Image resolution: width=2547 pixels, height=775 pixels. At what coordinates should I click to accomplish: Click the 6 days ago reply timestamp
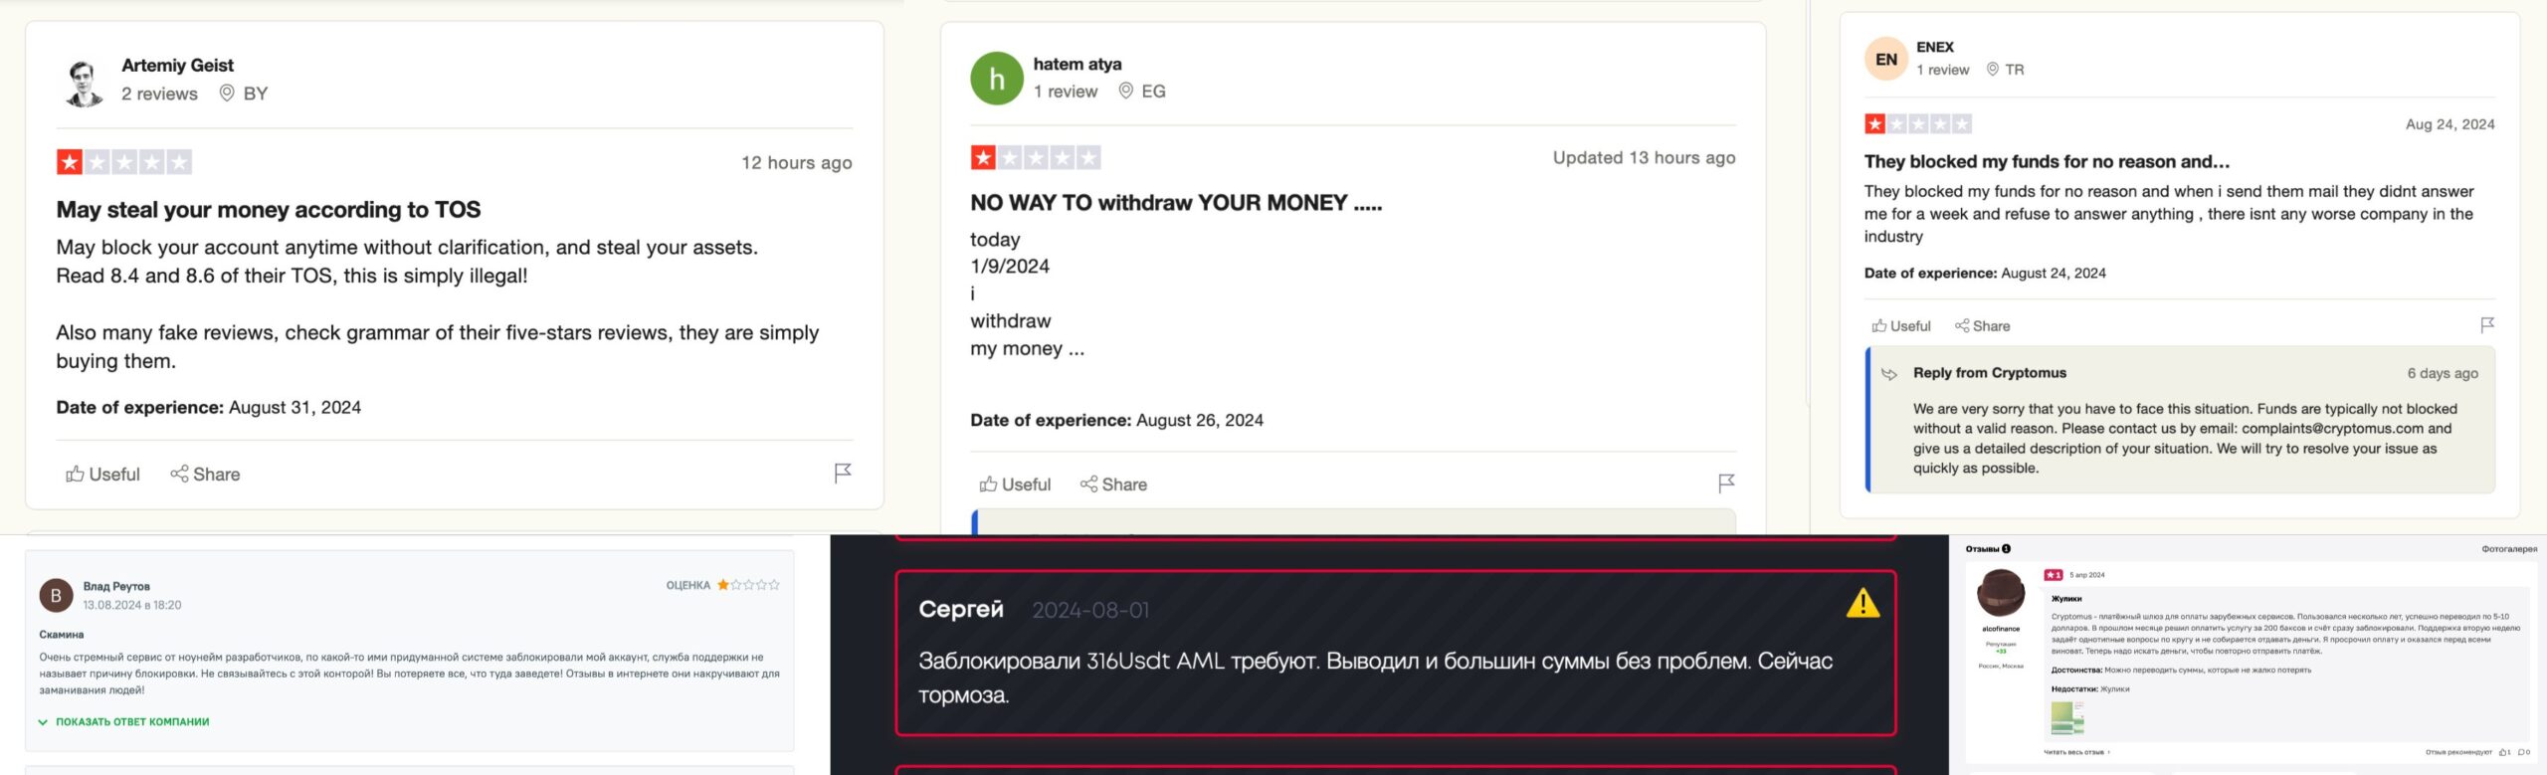2443,373
